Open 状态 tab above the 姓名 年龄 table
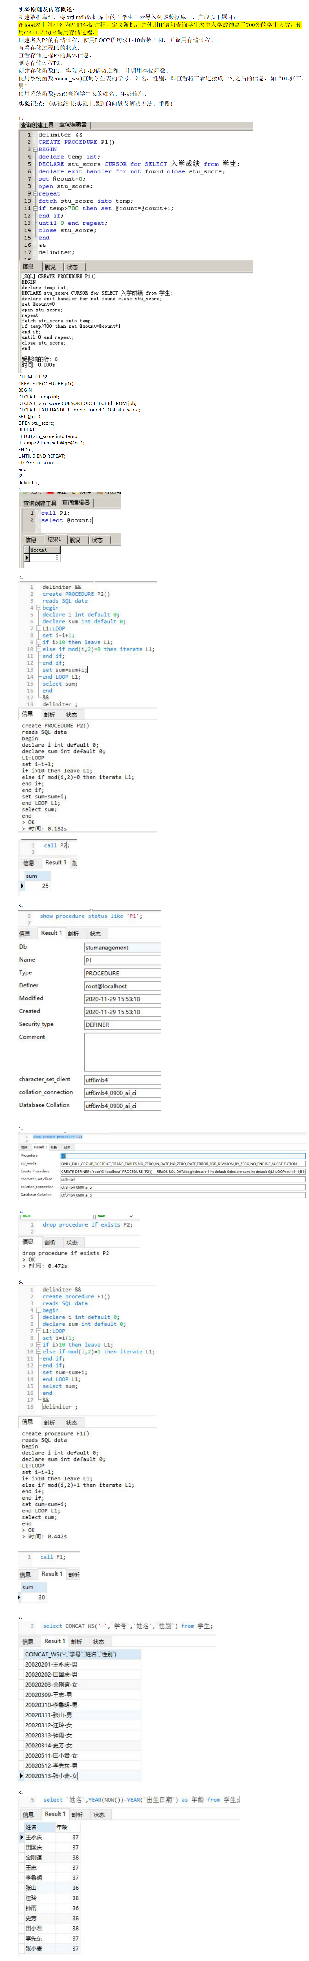The height and width of the screenshot is (1961, 309). point(100,1815)
